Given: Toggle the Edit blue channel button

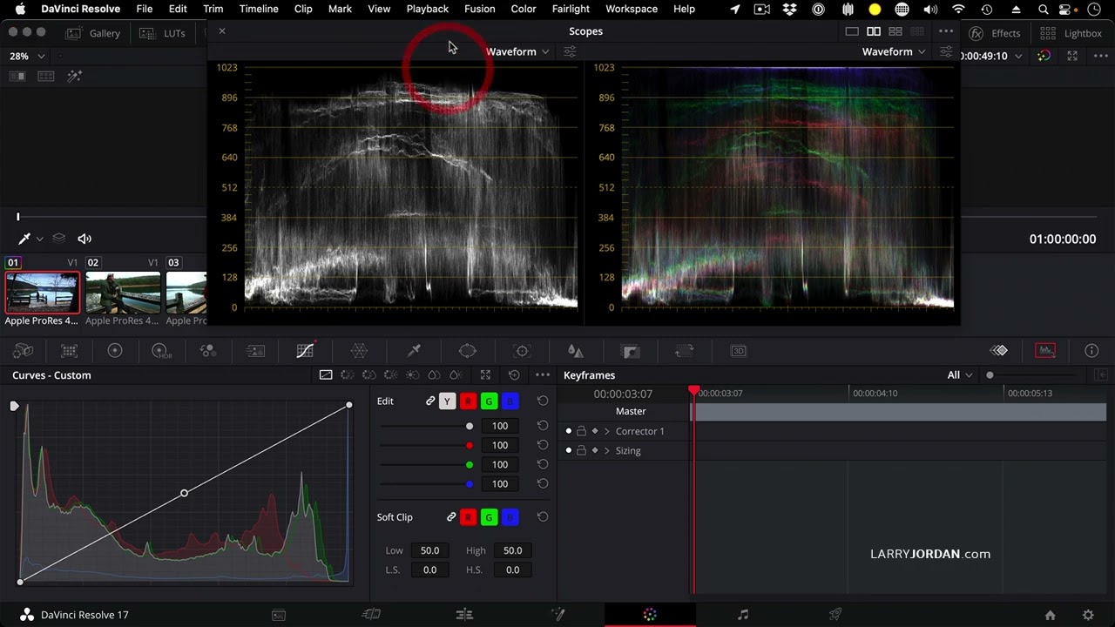Looking at the screenshot, I should point(510,401).
